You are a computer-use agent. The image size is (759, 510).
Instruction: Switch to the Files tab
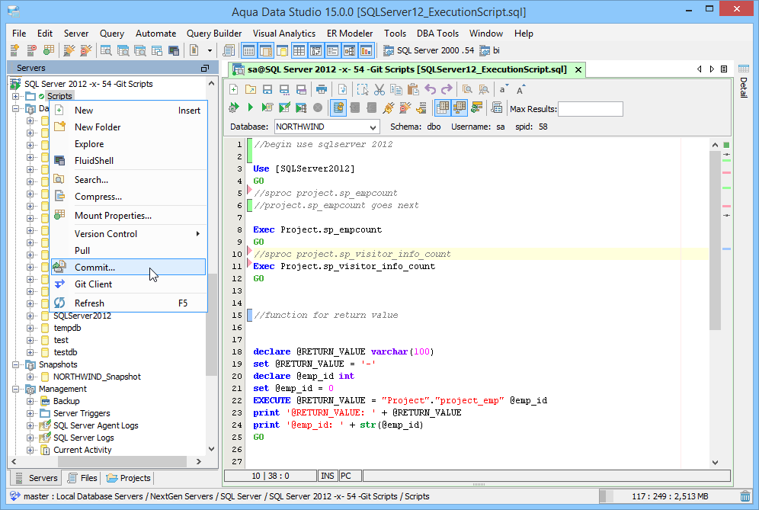[82, 477]
